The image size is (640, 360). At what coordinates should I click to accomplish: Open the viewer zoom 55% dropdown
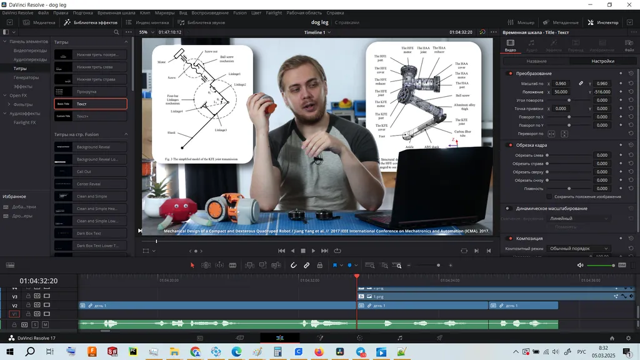point(146,32)
